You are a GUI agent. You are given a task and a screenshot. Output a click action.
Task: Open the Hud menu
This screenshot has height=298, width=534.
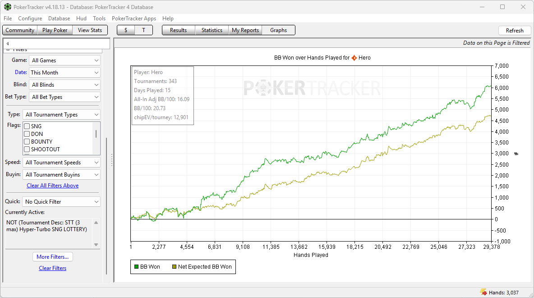[x=81, y=19]
